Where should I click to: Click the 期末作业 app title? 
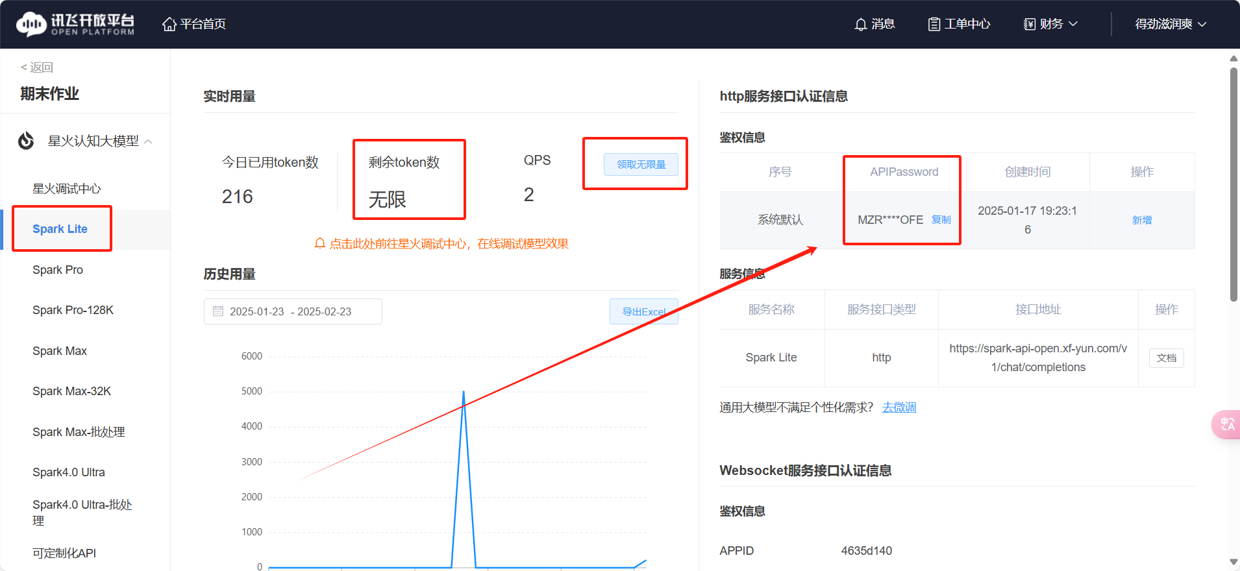click(x=49, y=93)
